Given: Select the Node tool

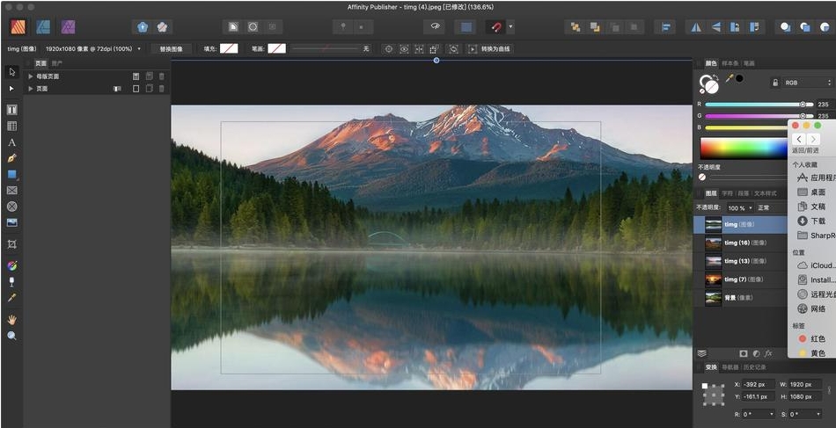Looking at the screenshot, I should click(11, 89).
